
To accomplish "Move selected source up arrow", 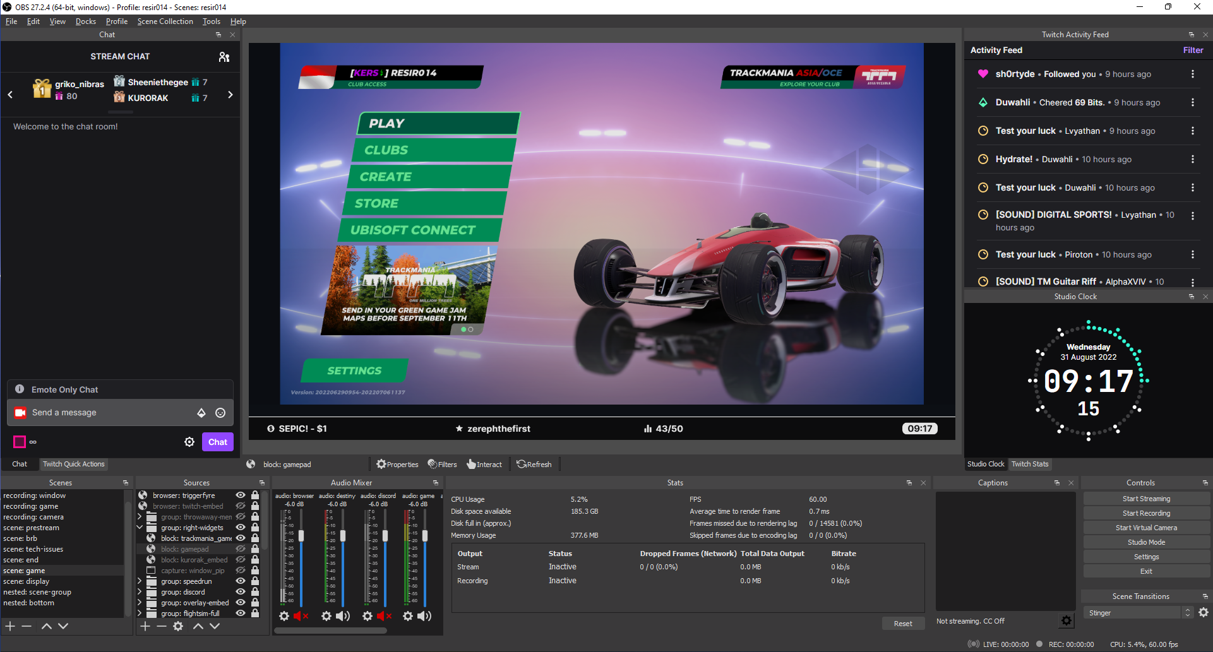I will [198, 626].
